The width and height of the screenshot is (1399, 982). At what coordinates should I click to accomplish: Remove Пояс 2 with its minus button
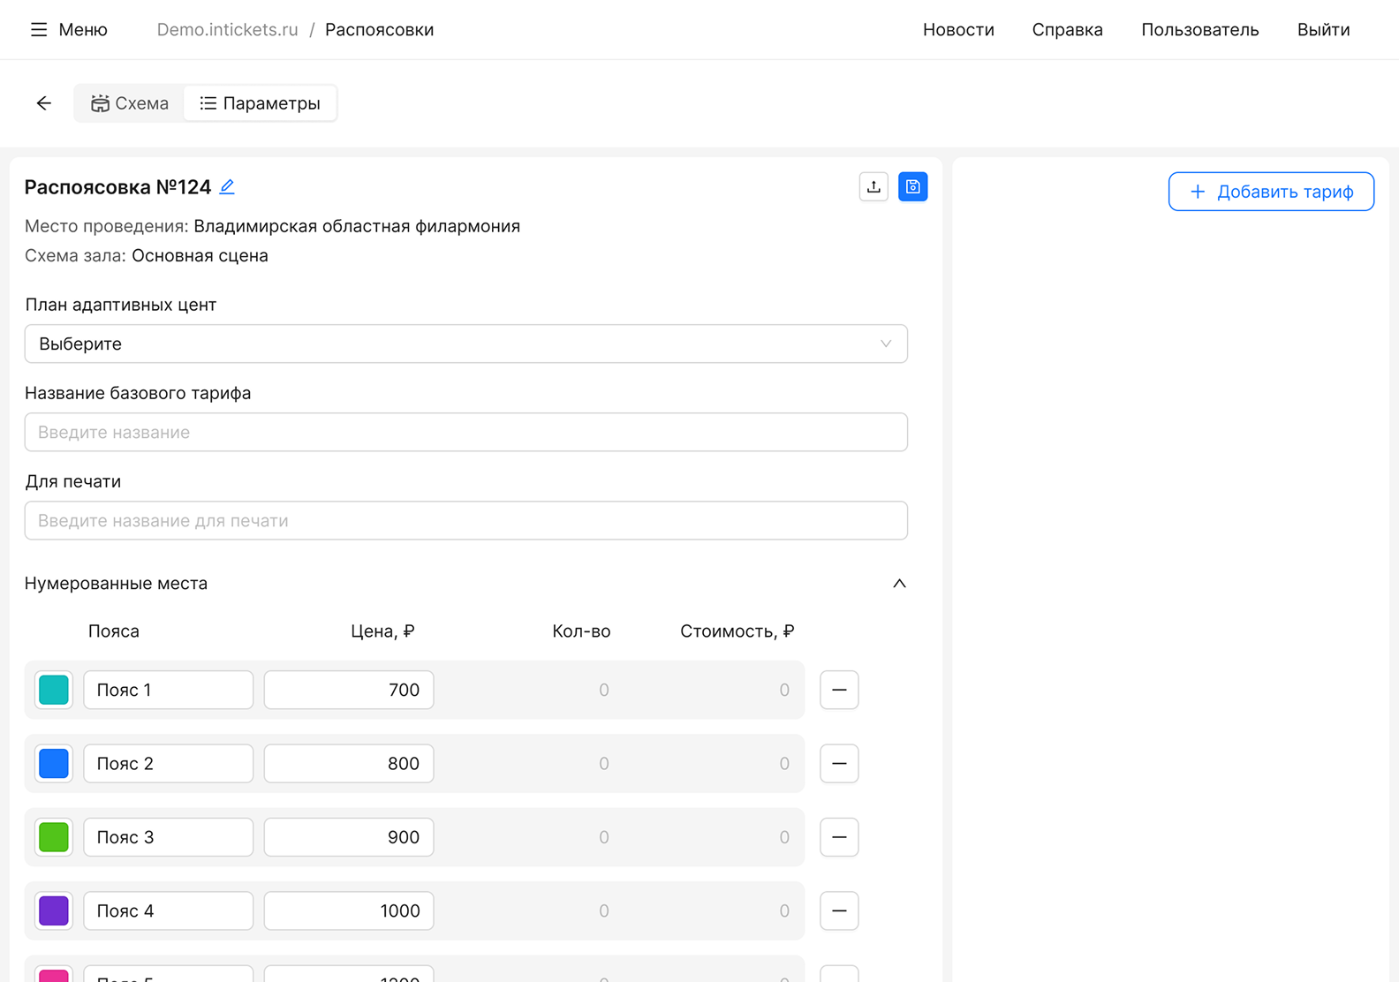[x=839, y=764]
